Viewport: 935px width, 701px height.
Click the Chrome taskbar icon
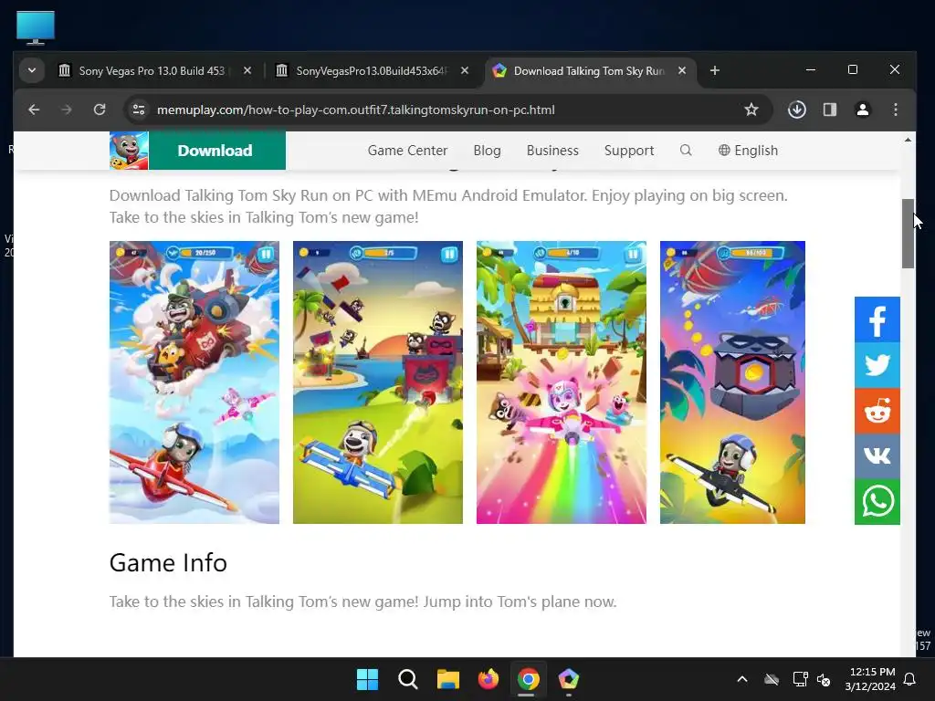point(529,679)
